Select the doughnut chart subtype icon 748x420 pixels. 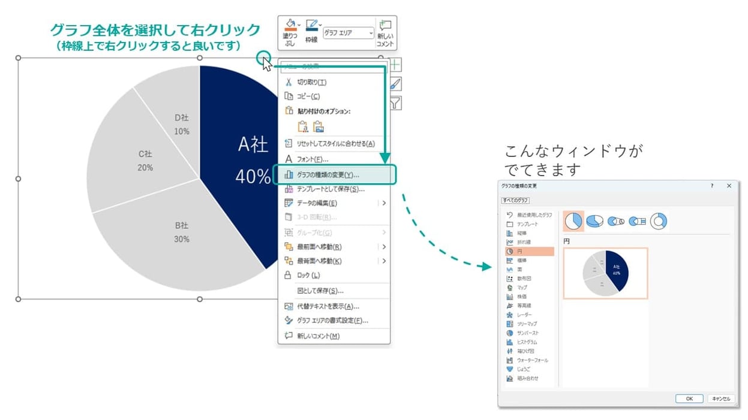pos(660,220)
